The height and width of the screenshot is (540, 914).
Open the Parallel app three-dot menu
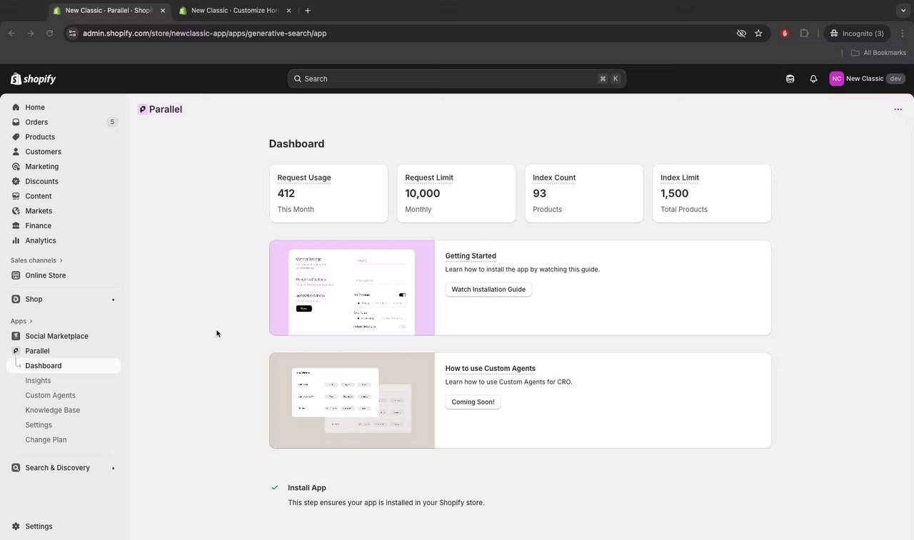point(898,109)
